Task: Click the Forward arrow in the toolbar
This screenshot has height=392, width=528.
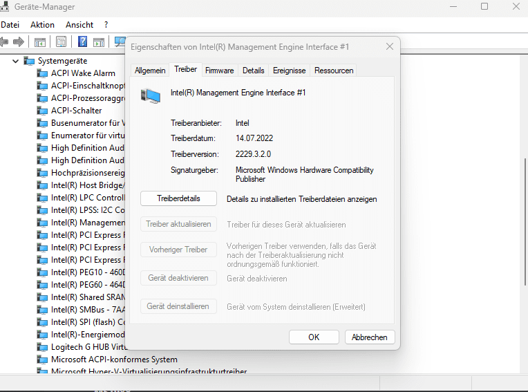Action: click(x=19, y=42)
